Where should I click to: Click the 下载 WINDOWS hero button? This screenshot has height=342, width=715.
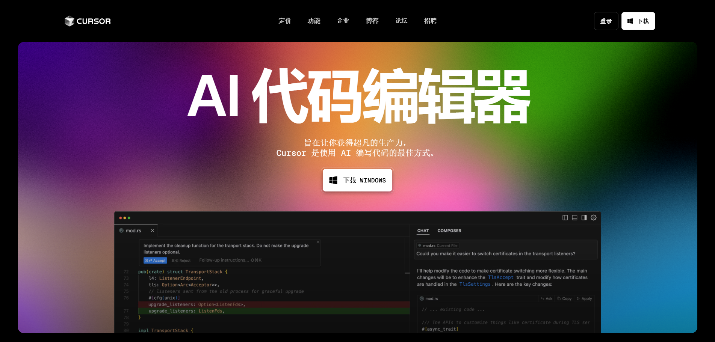[x=357, y=180]
